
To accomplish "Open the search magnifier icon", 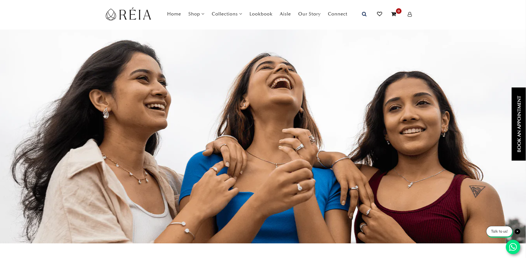I will (364, 14).
